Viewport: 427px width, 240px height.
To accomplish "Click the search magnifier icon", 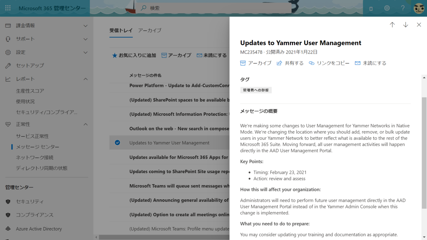I will coord(144,8).
